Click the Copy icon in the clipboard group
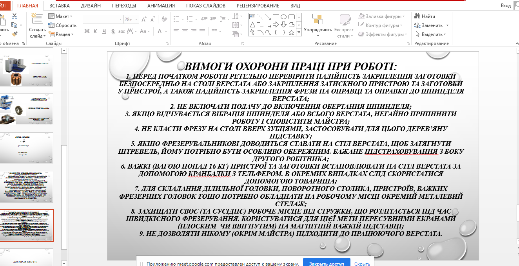Screen dimensions: 519x266 point(15,25)
